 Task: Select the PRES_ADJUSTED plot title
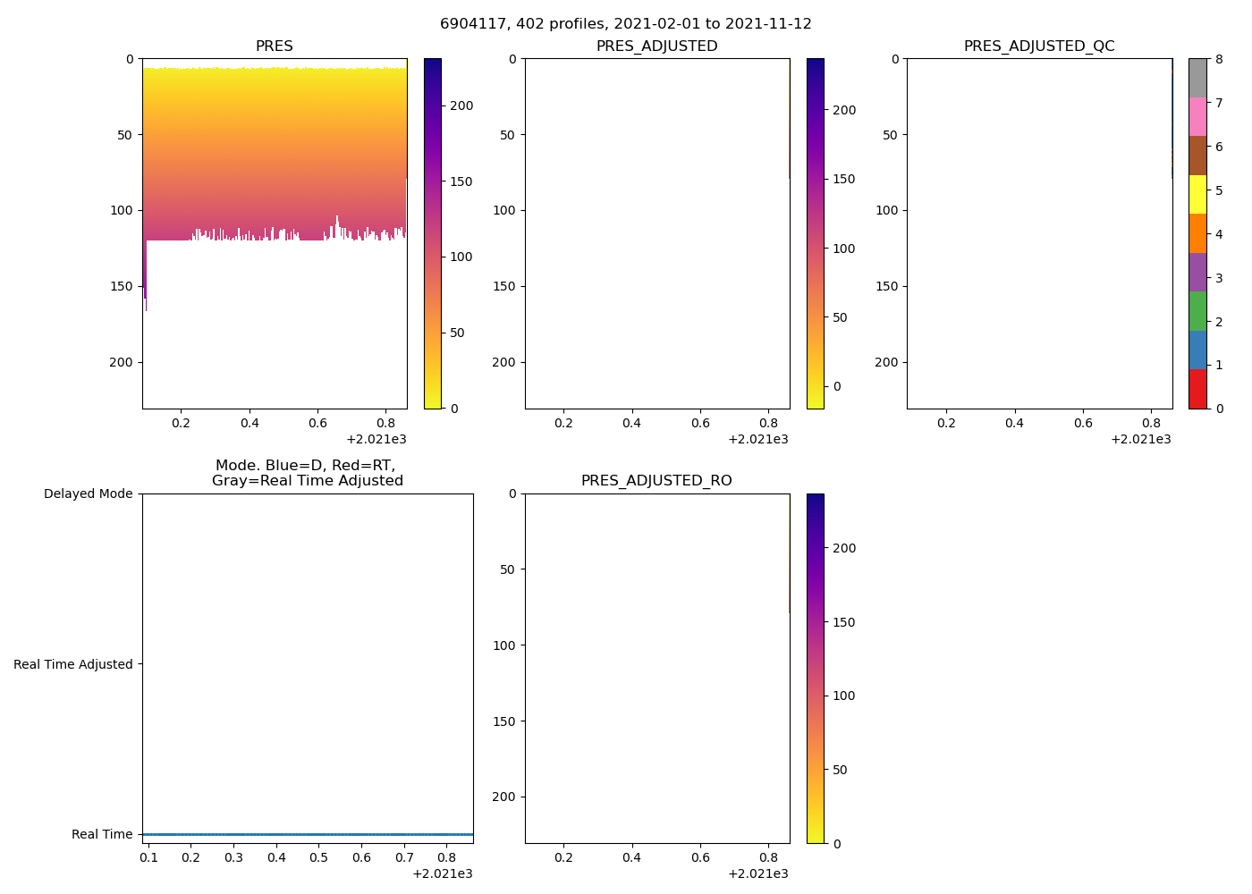point(656,46)
